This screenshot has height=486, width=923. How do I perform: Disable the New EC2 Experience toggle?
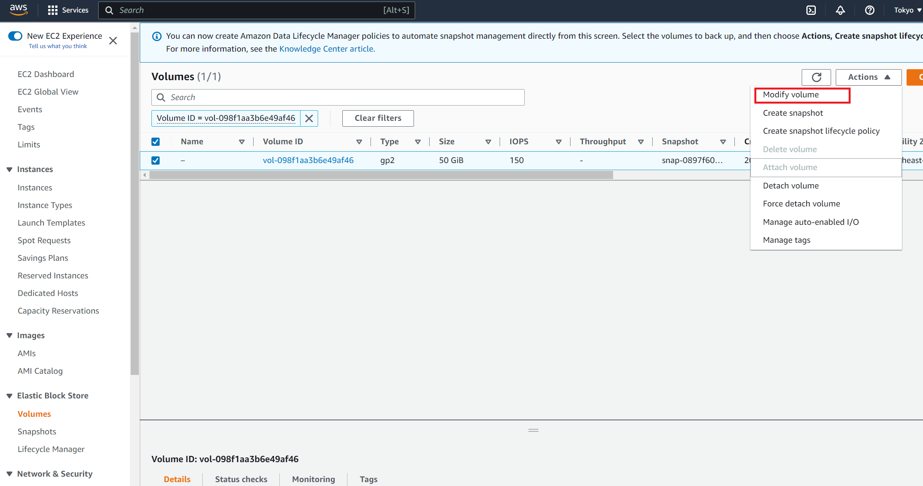click(x=15, y=36)
